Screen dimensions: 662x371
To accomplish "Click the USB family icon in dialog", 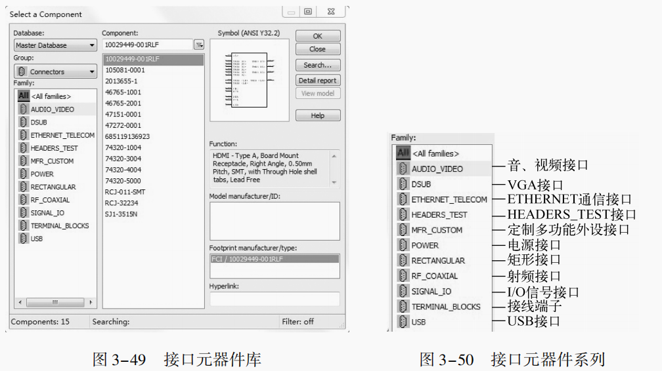I will [23, 239].
